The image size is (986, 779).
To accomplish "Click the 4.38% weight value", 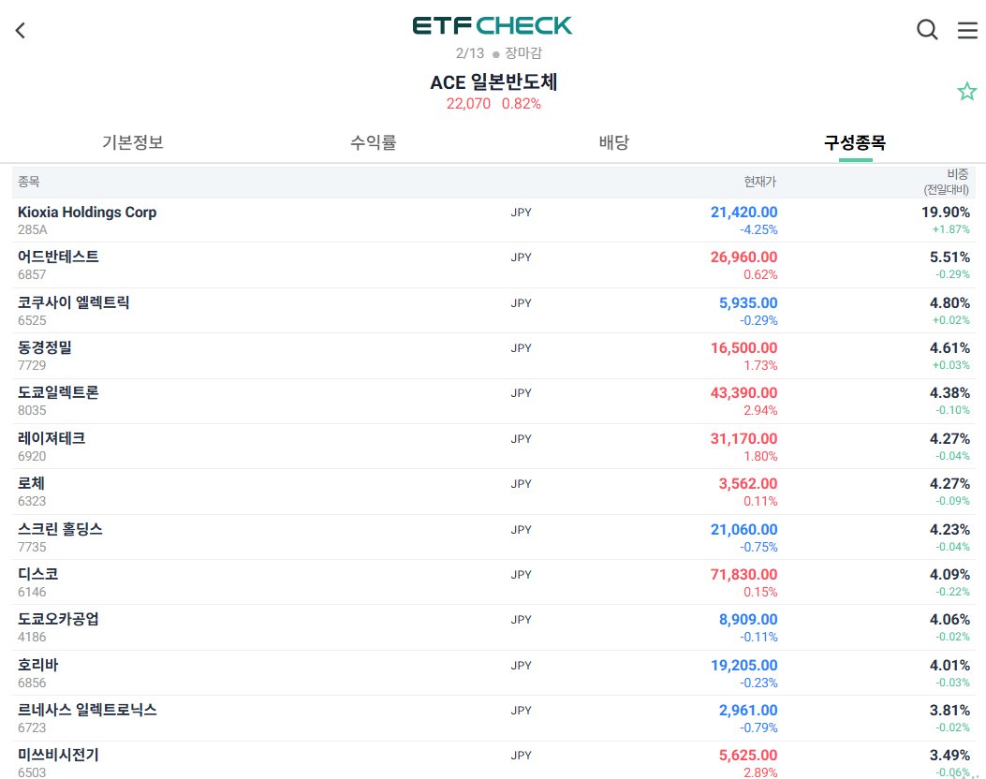I will coord(949,393).
